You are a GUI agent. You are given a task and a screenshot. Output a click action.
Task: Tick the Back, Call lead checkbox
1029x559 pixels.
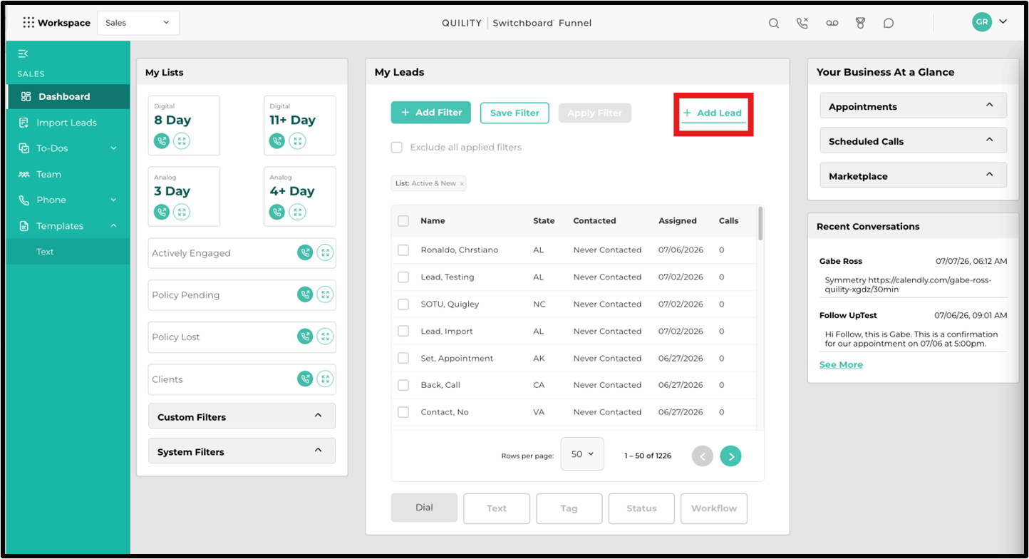[403, 385]
